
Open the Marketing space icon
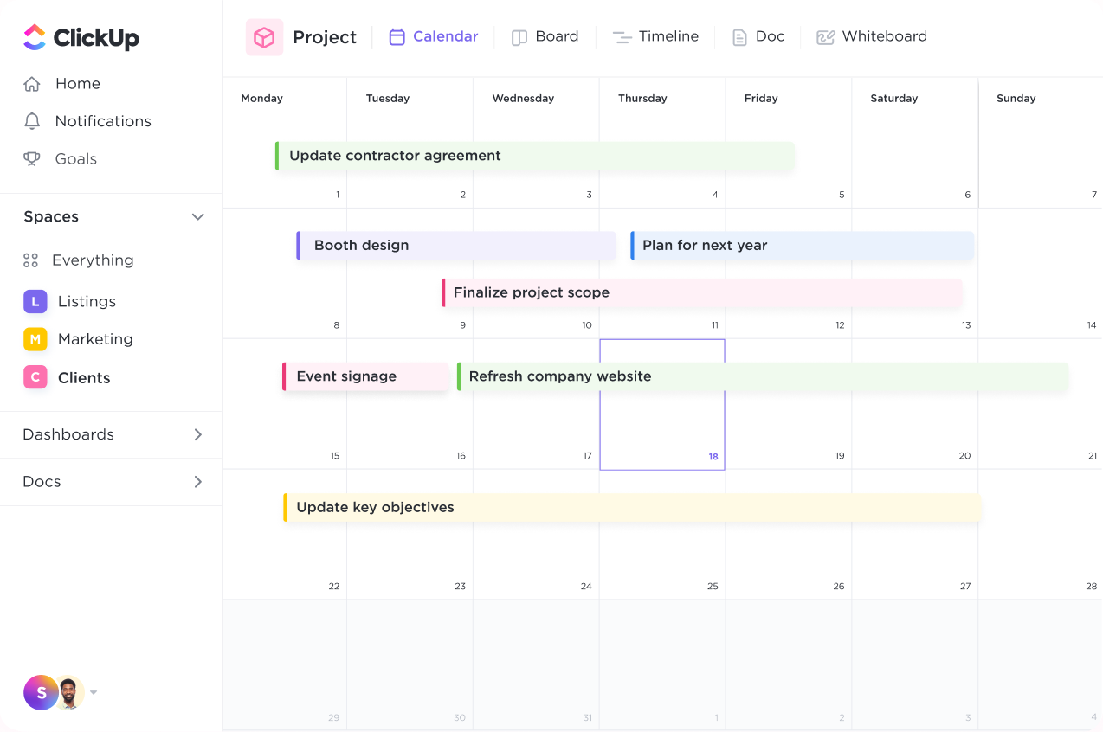(35, 339)
